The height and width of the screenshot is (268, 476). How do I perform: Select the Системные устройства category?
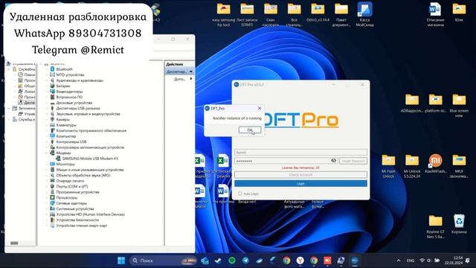click(75, 208)
